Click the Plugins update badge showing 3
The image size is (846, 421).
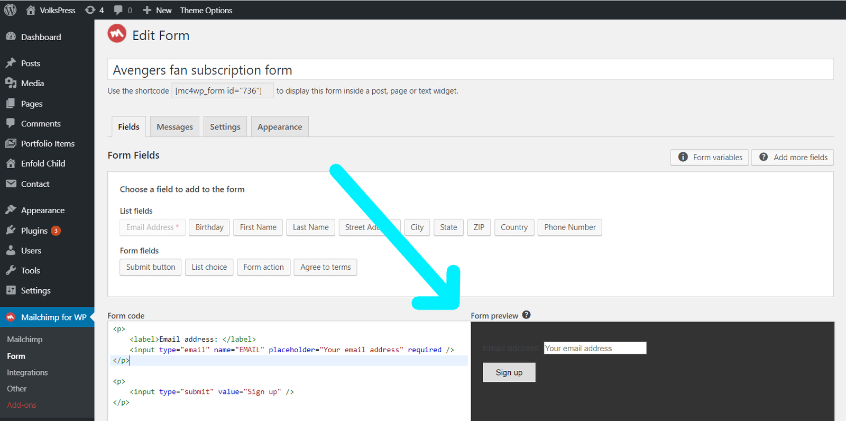point(56,231)
